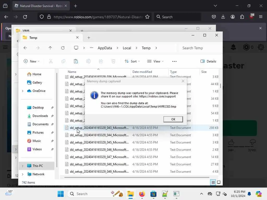The image size is (267, 200).
Task: Open Firefox from the taskbar
Action: point(142,194)
